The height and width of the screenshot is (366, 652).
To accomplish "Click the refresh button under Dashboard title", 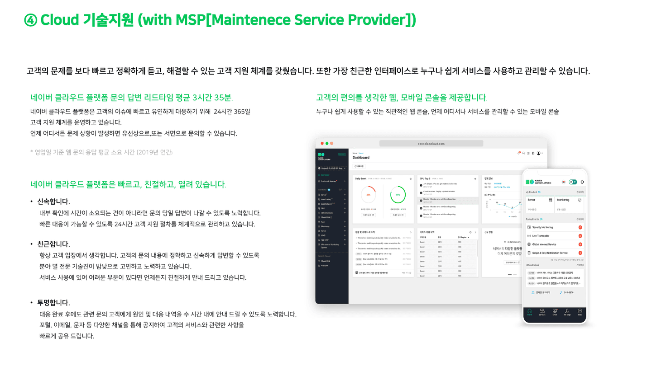I will coord(359,166).
